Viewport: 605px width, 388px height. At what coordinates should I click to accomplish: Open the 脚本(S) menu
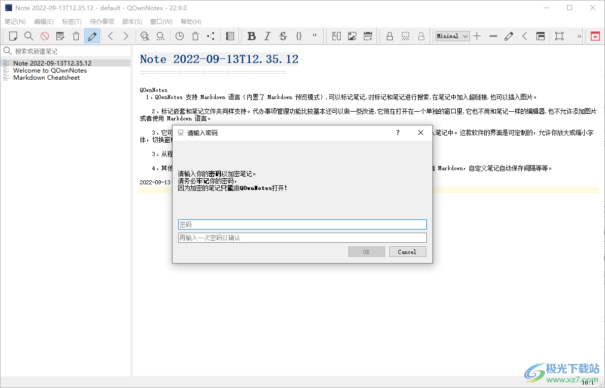[132, 22]
